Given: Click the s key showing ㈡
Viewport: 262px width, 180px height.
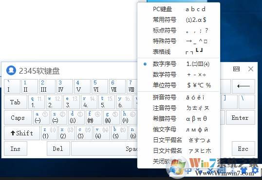Looking at the screenshot, I should coord(59,117).
